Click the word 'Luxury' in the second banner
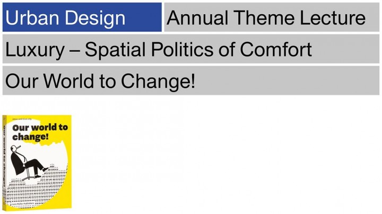Image resolution: width=382 pixels, height=214 pixels. (35, 50)
